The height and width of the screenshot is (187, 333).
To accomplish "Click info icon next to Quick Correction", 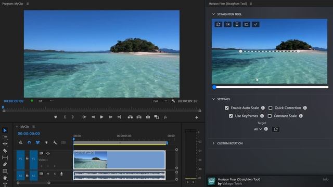I will point(305,108).
